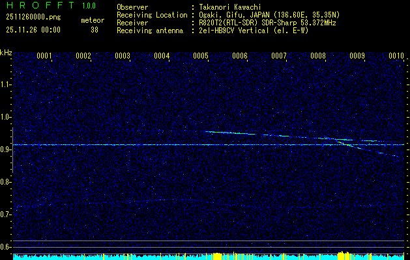The image size is (410, 260).
Task: Click the Receiver label
Action: (x=132, y=23)
